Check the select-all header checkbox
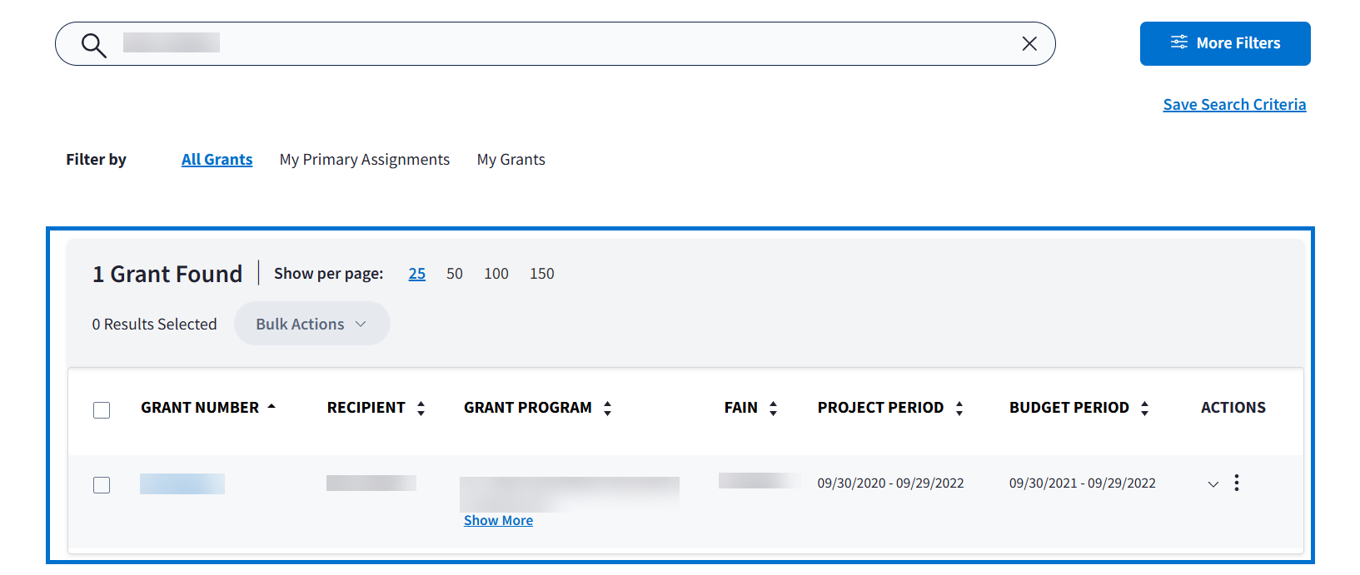1360x575 pixels. tap(102, 410)
